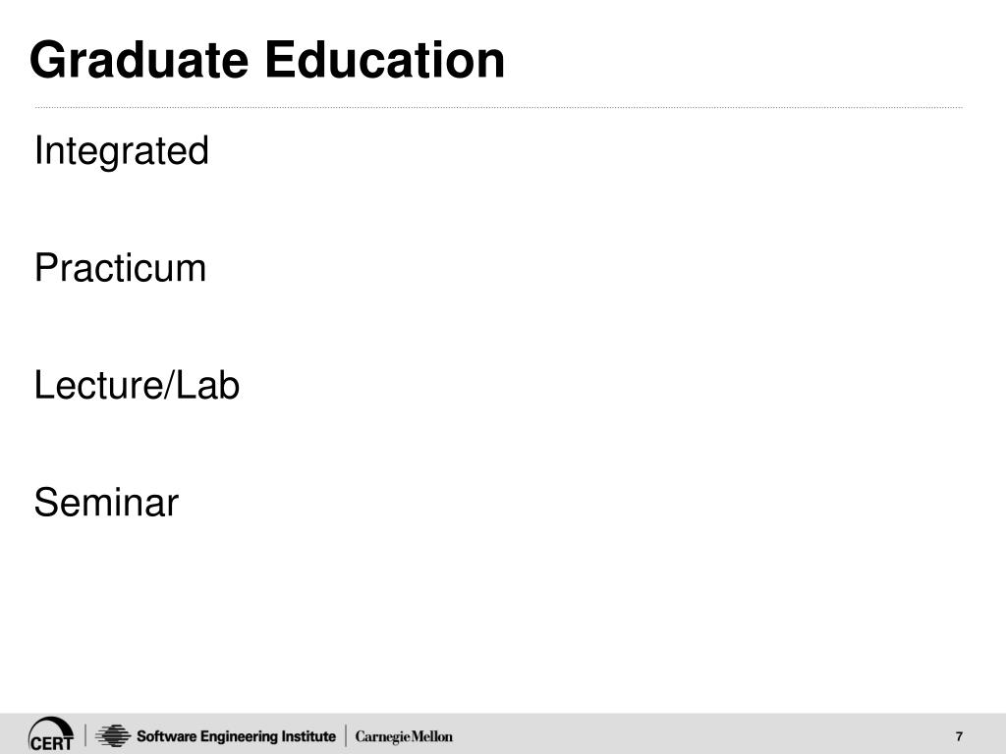1006x754 pixels.
Task: Click the word Institute in the footer
Action: coord(307,736)
